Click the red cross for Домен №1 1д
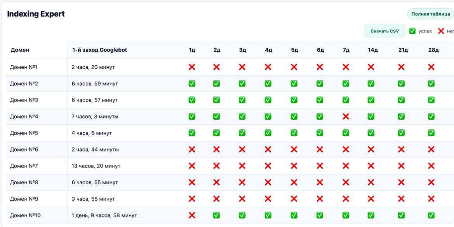Viewport: 454px width, 227px height. click(192, 67)
